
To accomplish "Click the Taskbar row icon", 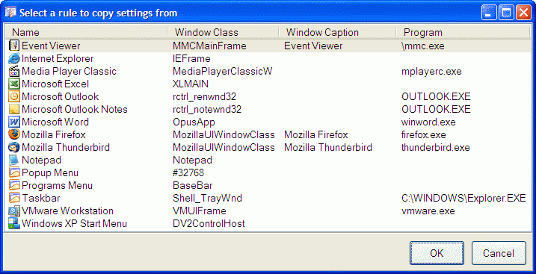I will click(x=14, y=198).
